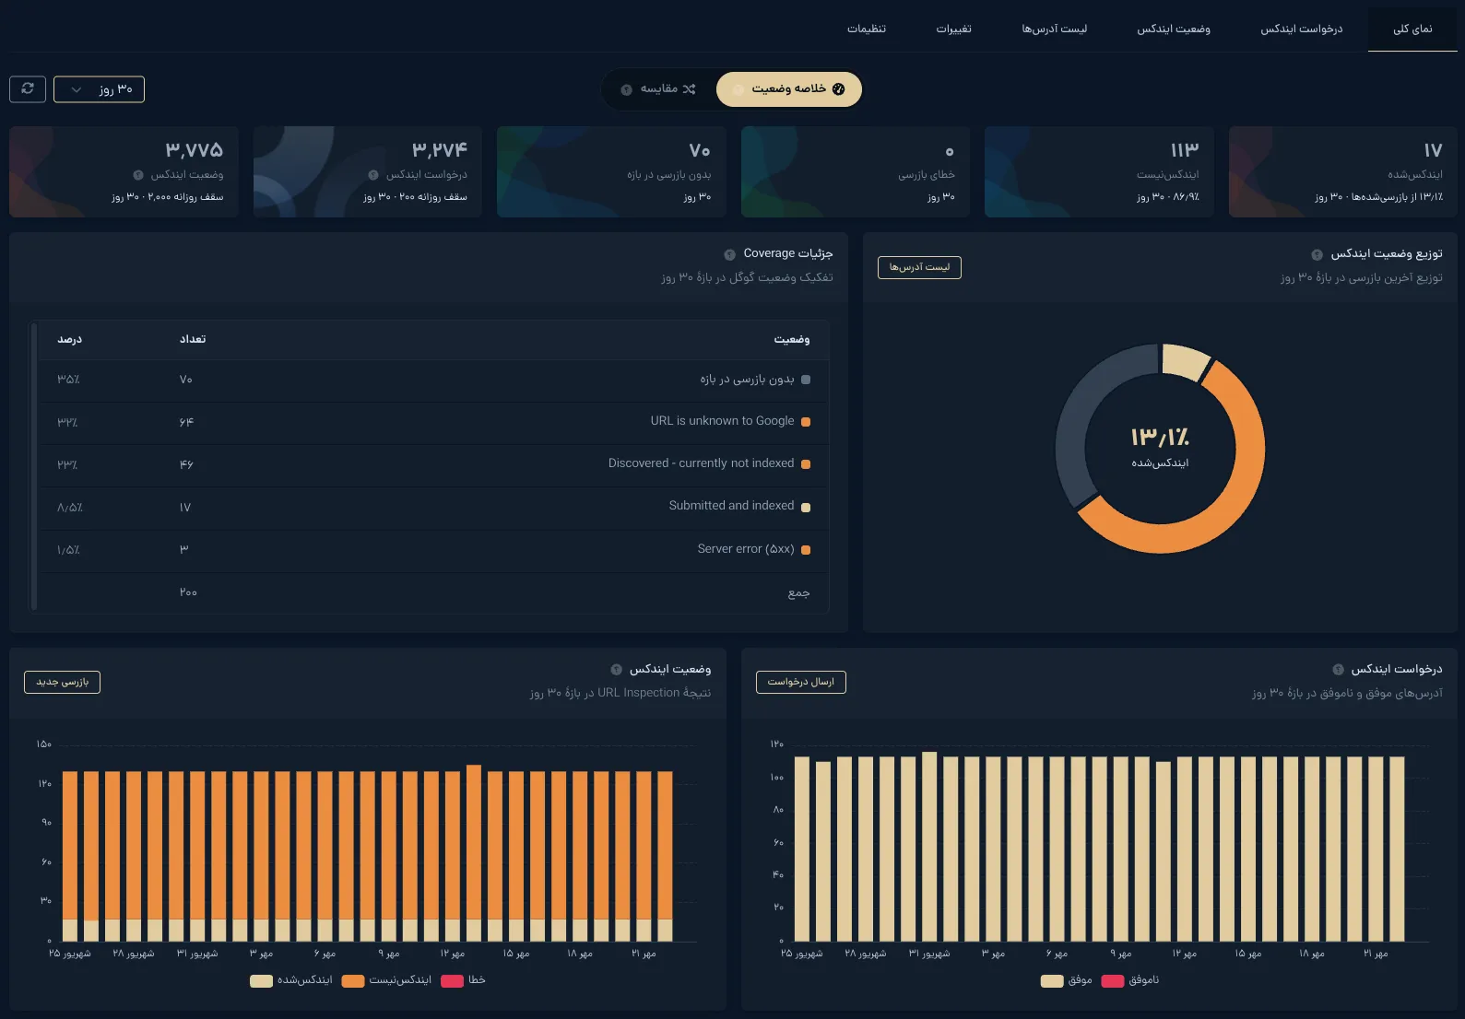
Task: Click the Submitted and indexed row label
Action: click(x=731, y=506)
